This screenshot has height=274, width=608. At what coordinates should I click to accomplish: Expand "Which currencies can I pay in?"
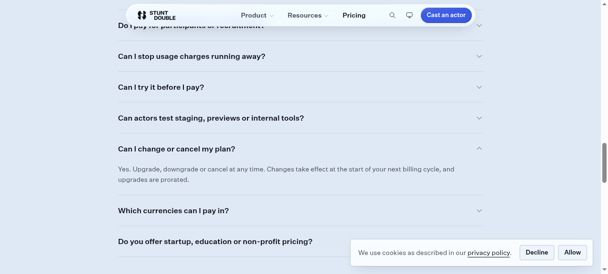[300, 210]
